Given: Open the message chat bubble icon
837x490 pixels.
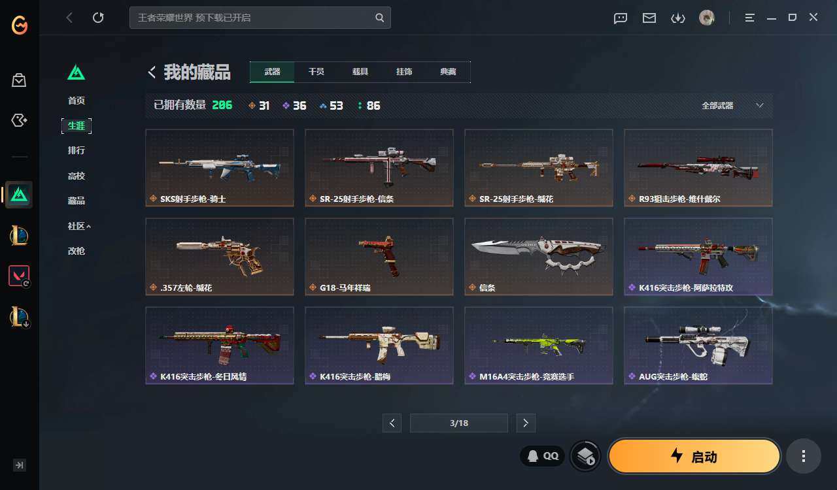Looking at the screenshot, I should [x=621, y=18].
